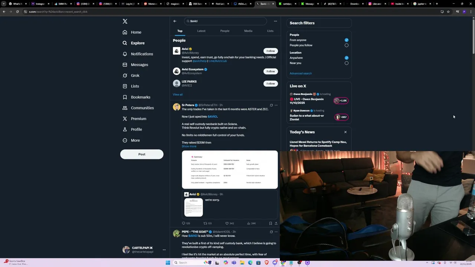Click the search input field
475x267 pixels.
tap(225, 21)
